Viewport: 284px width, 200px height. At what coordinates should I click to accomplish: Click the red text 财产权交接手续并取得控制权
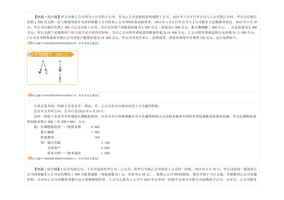[86, 32]
